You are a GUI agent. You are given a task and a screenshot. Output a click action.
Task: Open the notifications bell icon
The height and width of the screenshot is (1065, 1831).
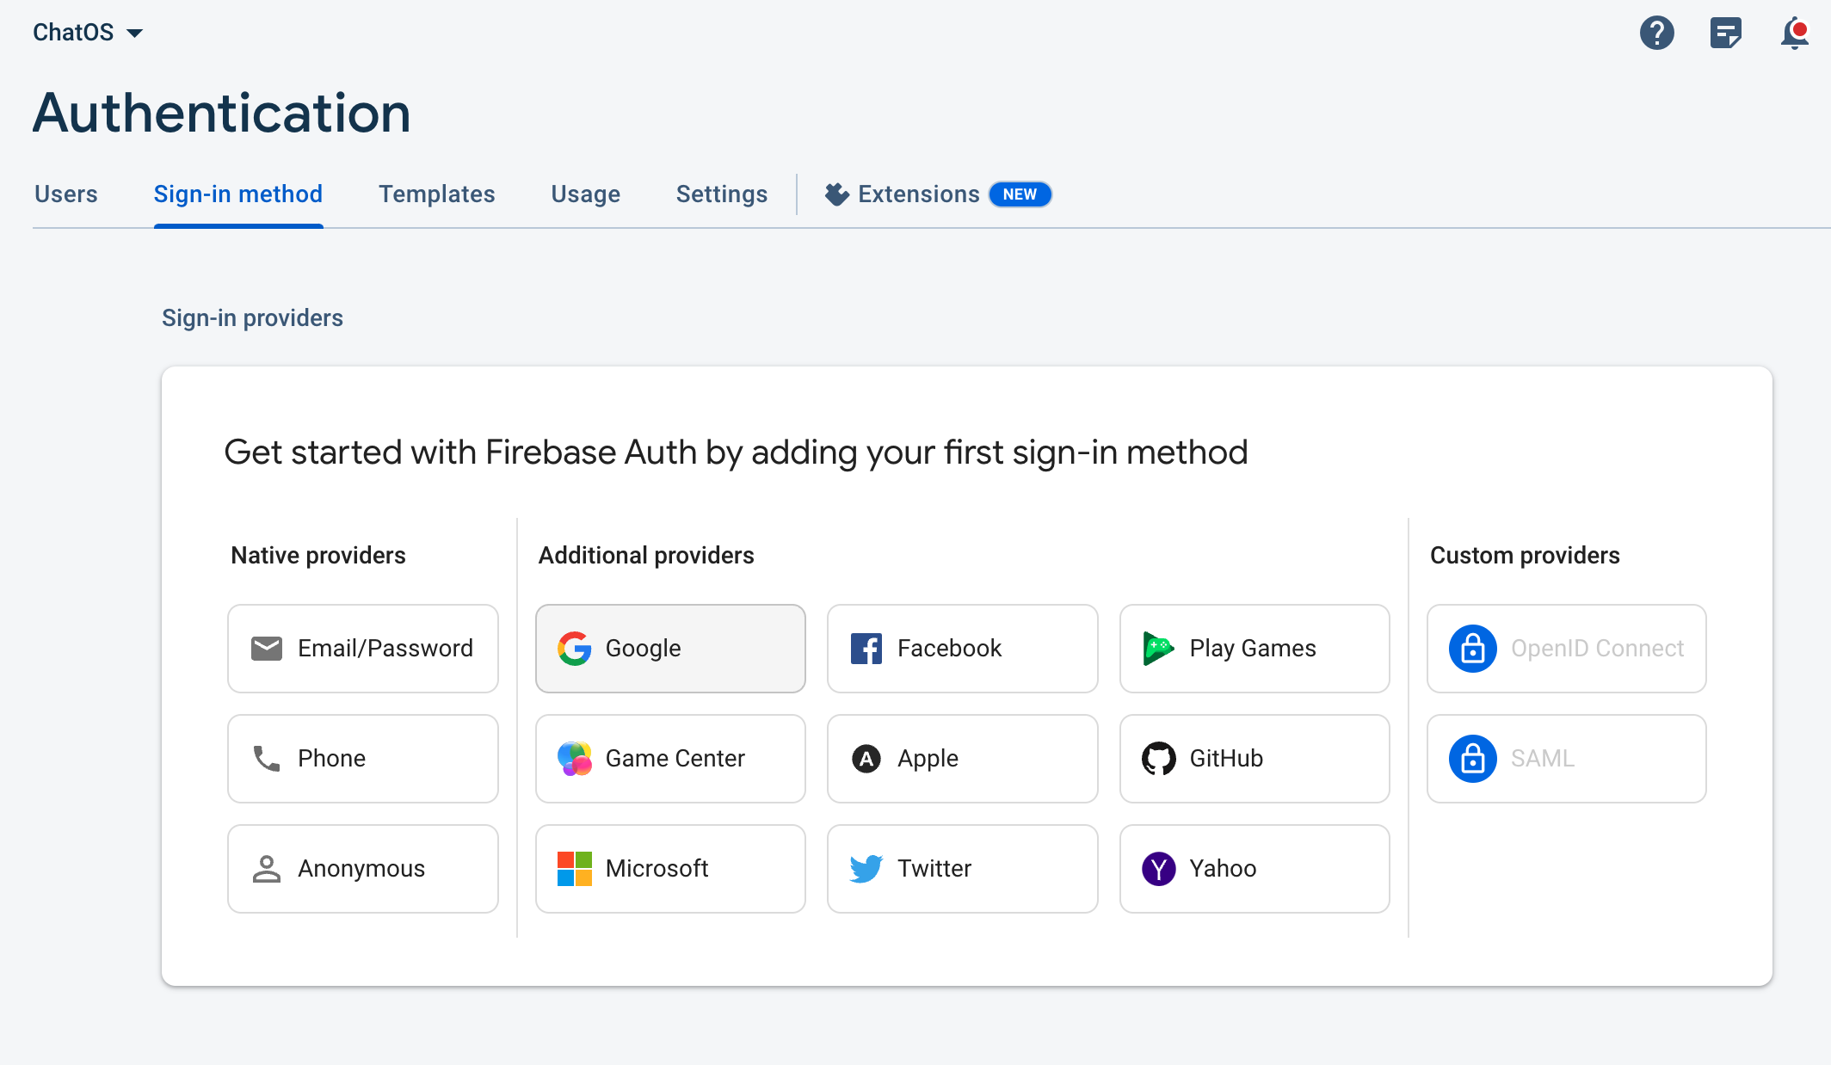(x=1795, y=33)
